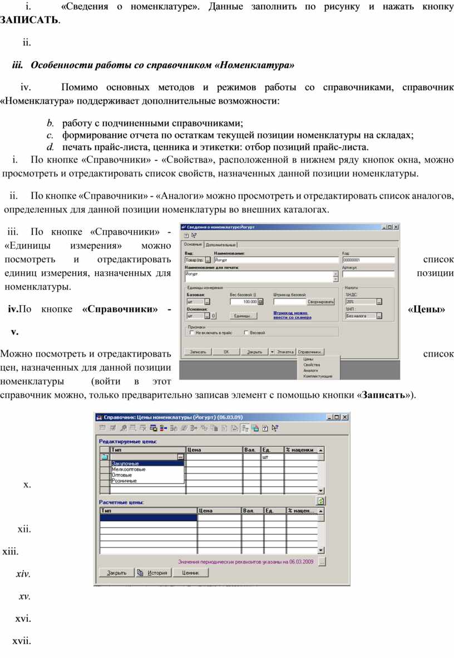
Task: Select Оптовые in price type list
Action: (147, 475)
